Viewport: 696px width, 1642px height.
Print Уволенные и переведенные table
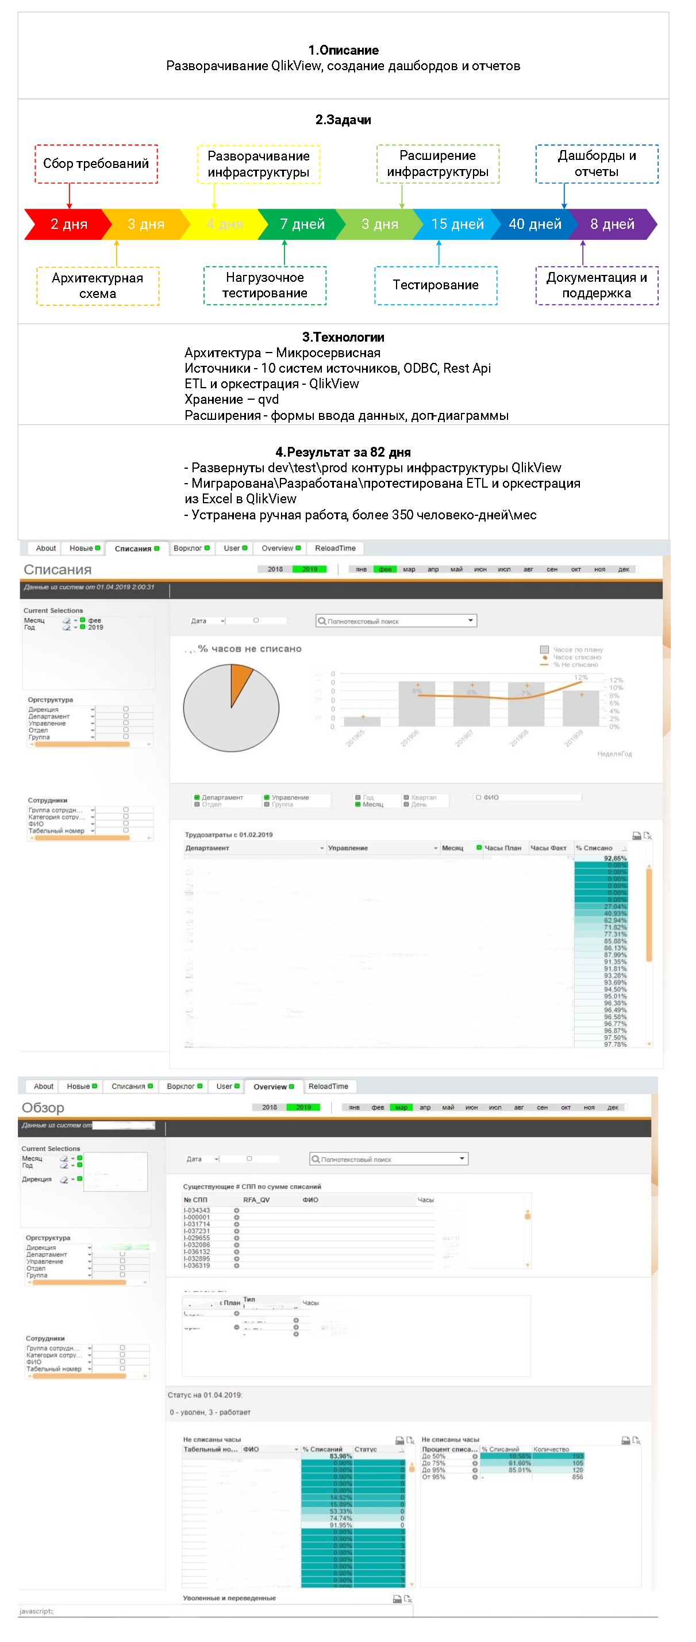pos(397,1598)
